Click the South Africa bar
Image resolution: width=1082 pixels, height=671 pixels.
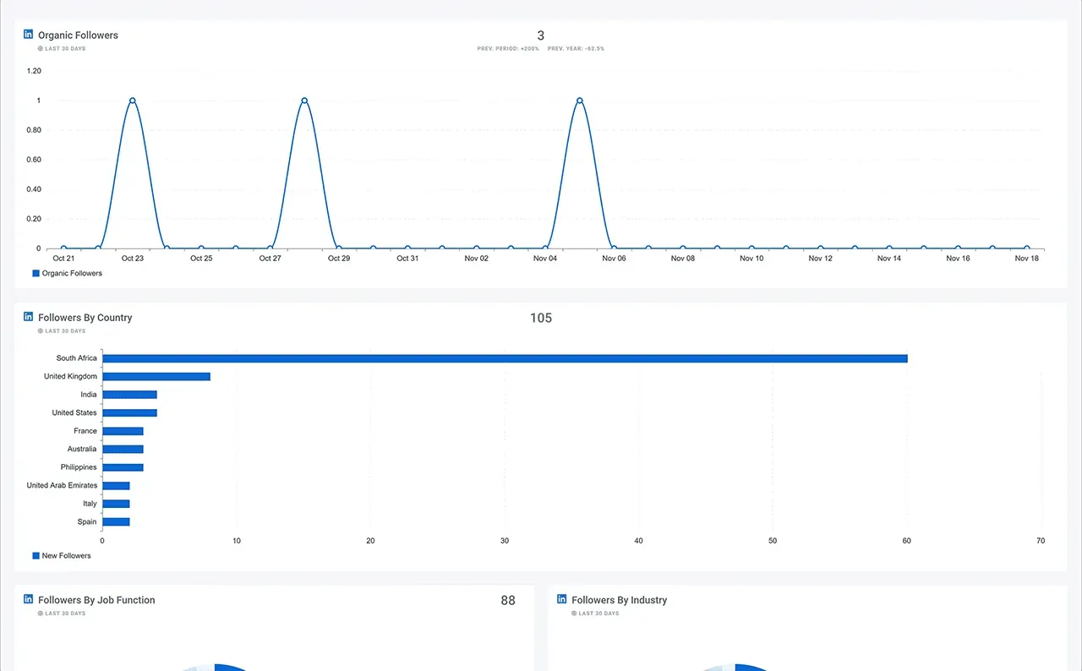click(x=505, y=358)
